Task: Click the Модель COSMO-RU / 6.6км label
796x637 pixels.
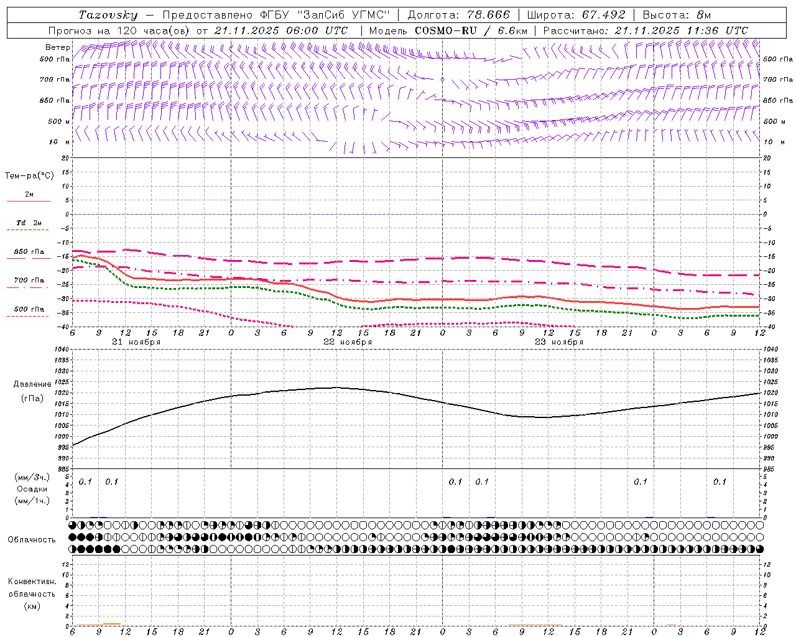Action: point(448,30)
